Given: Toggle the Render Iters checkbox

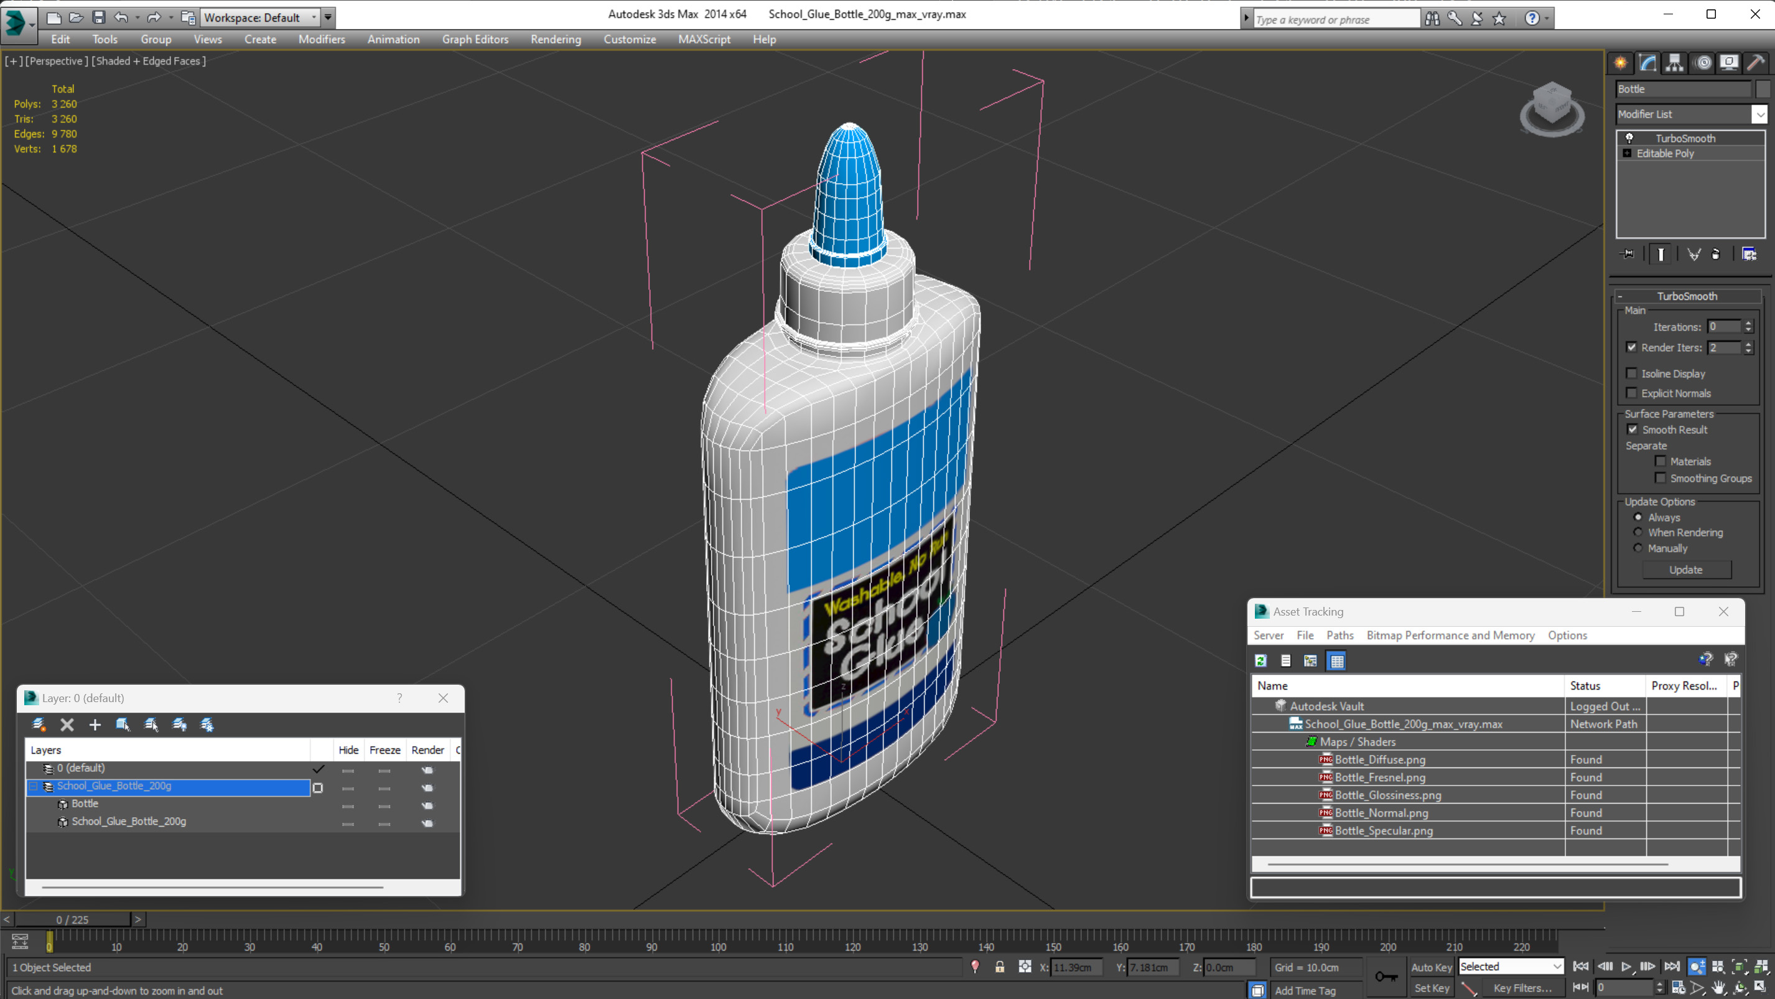Looking at the screenshot, I should click(1631, 347).
